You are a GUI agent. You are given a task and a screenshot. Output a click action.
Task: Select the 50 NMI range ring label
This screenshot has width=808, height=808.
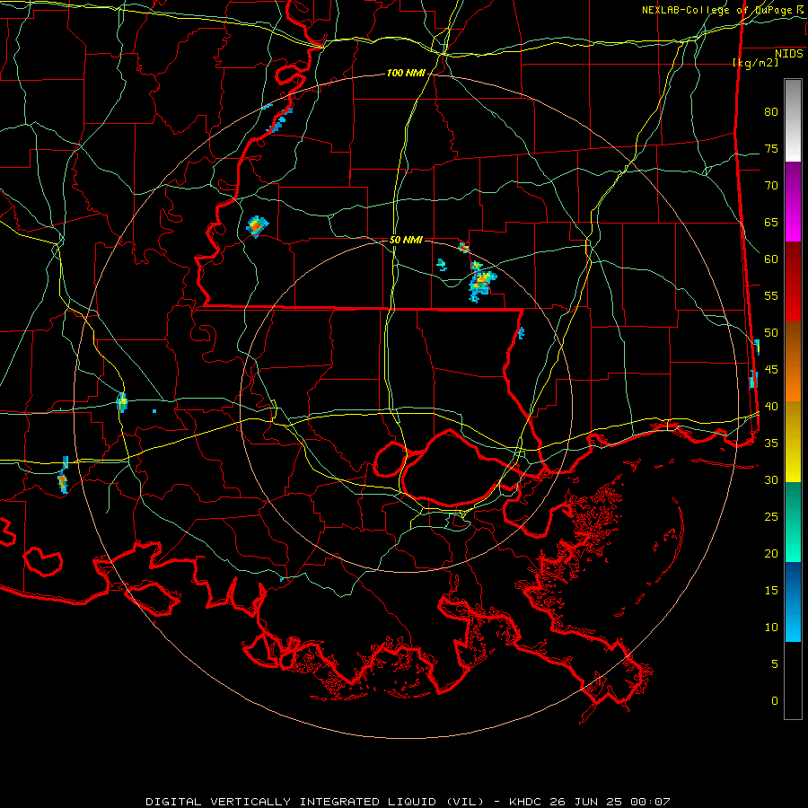click(406, 240)
